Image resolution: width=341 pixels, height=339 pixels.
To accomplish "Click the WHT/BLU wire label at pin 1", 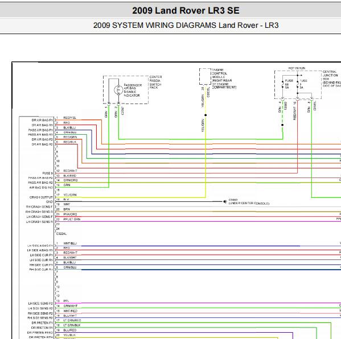I will click(70, 243).
